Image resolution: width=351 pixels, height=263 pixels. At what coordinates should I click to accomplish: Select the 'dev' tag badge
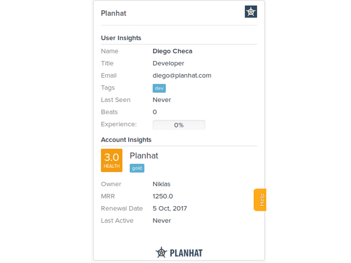tap(159, 88)
